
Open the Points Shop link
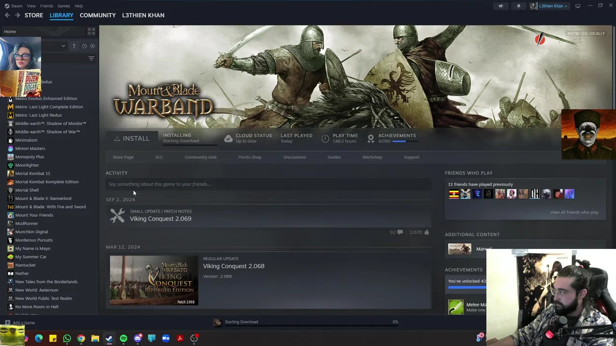coord(250,157)
